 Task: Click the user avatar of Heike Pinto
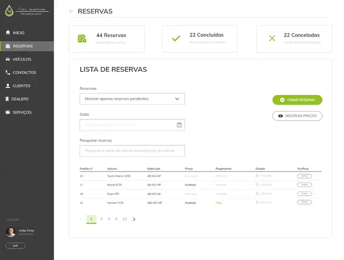[11, 232]
